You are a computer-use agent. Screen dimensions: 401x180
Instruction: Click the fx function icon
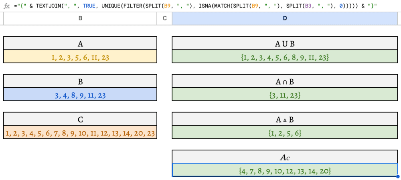pyautogui.click(x=7, y=6)
